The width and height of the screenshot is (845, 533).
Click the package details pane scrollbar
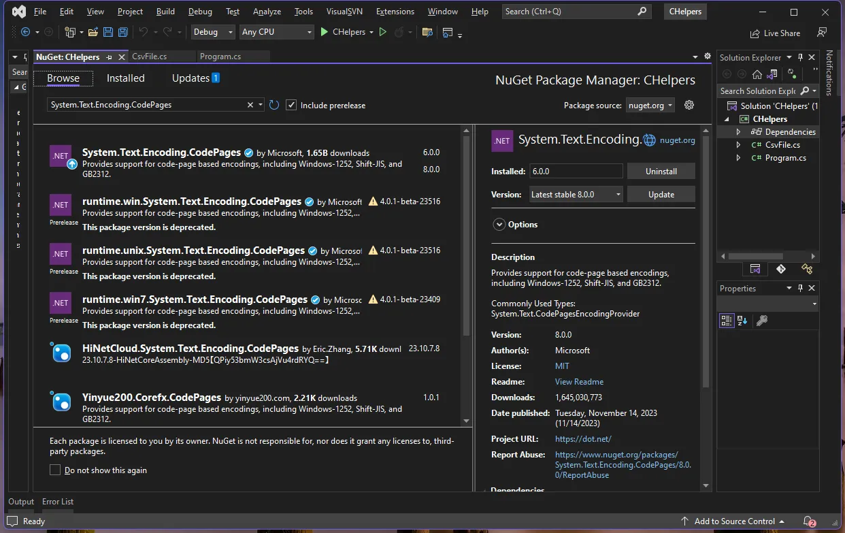(706, 262)
